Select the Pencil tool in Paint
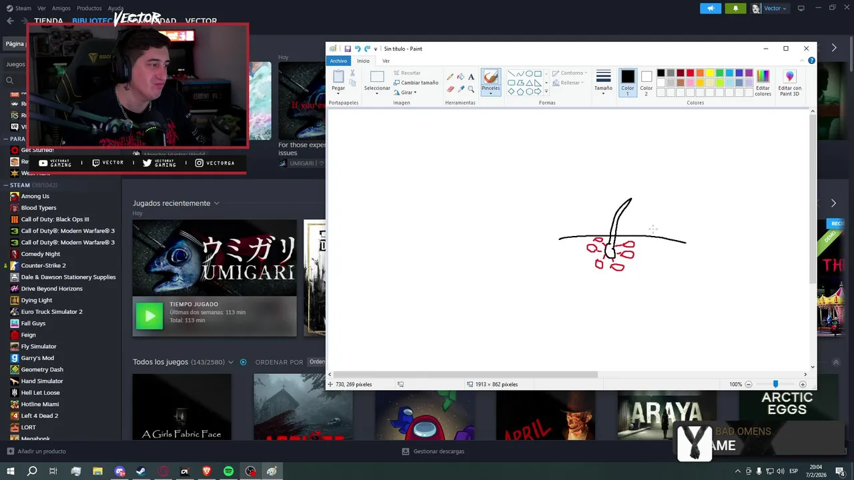This screenshot has width=854, height=480. point(450,77)
